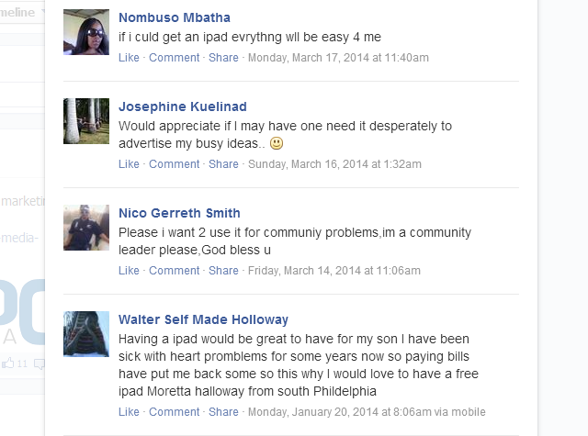Like Josephine Kuelinad's post
588x436 pixels.
pyautogui.click(x=129, y=164)
